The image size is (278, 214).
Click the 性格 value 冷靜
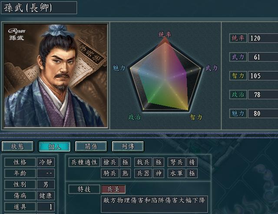tap(46, 162)
